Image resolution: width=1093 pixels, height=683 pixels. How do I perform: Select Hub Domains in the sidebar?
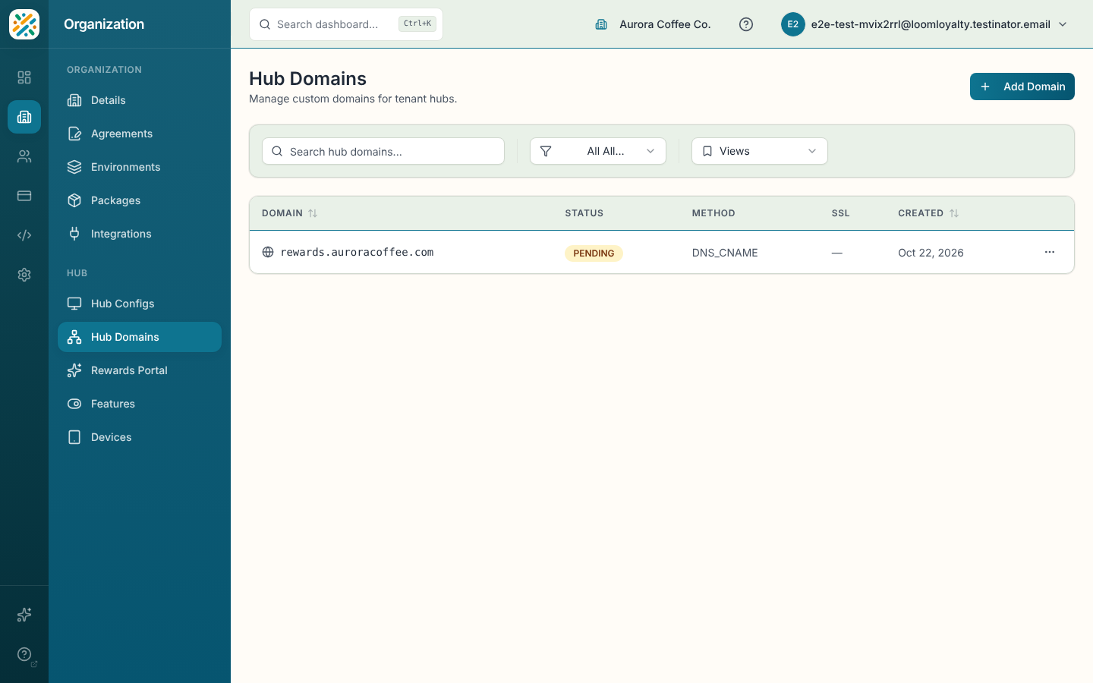[x=140, y=337]
